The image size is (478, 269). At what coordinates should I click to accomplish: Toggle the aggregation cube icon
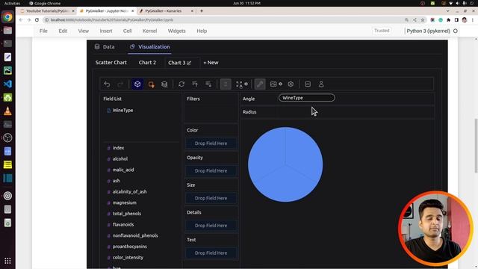click(137, 84)
